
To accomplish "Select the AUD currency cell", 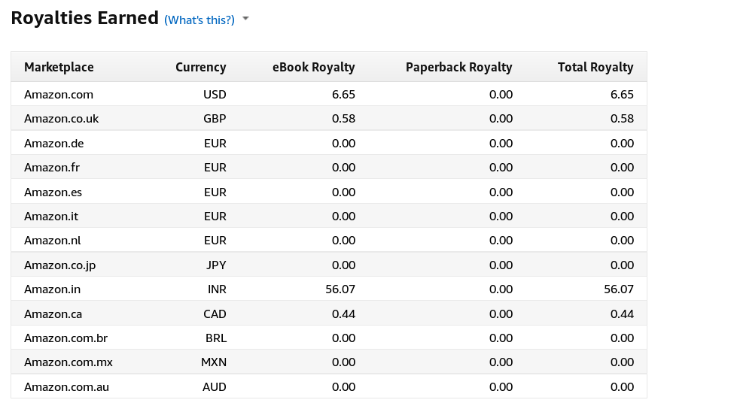I will [x=215, y=387].
